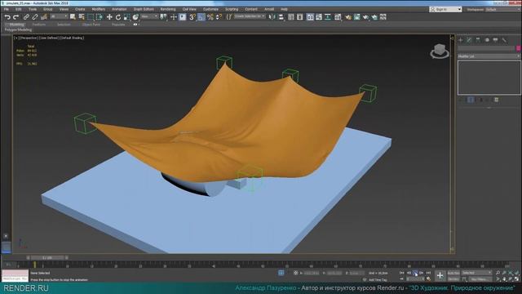Viewport: 522px width, 294px height.
Task: Toggle the Layer Explorer icon
Action: tap(299, 17)
